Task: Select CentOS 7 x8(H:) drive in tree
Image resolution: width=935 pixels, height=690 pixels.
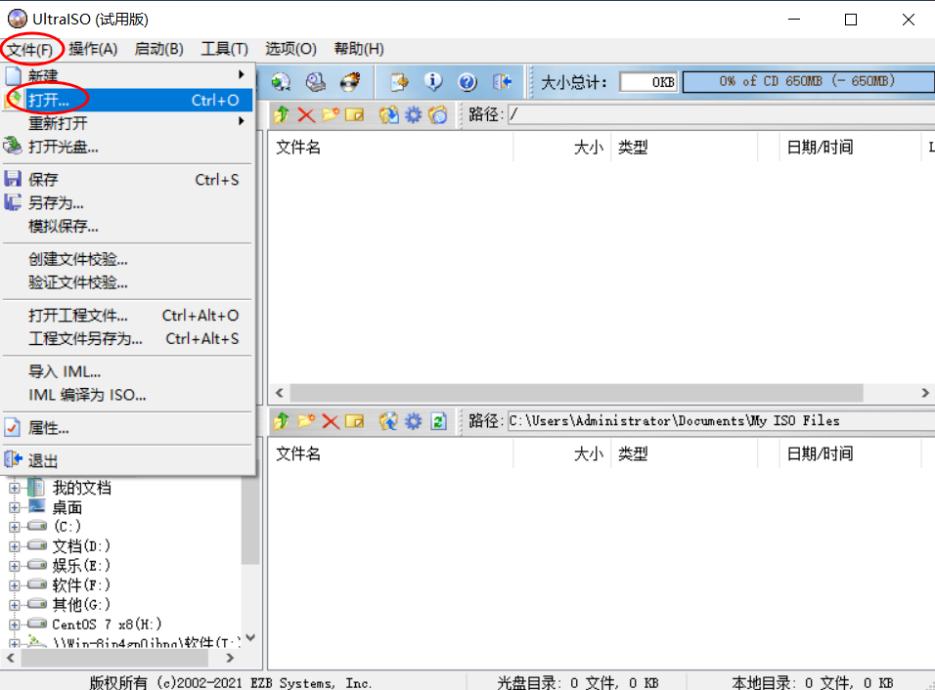Action: coord(107,625)
